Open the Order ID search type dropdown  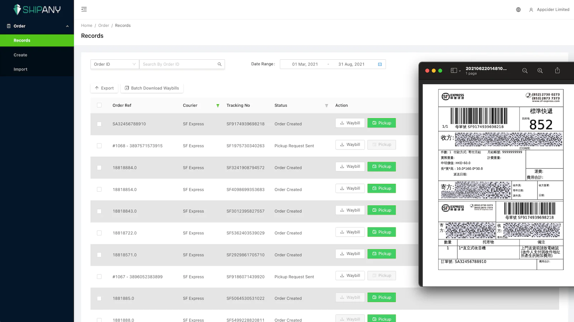coord(114,64)
